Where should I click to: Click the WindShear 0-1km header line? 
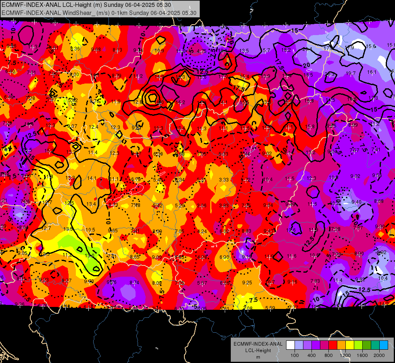99,13
